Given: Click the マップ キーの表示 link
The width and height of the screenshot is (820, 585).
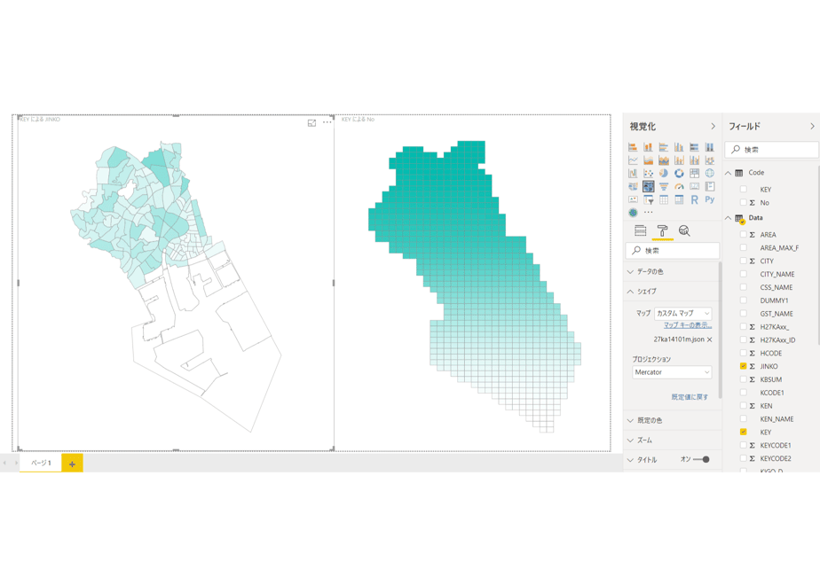Looking at the screenshot, I should (x=688, y=325).
